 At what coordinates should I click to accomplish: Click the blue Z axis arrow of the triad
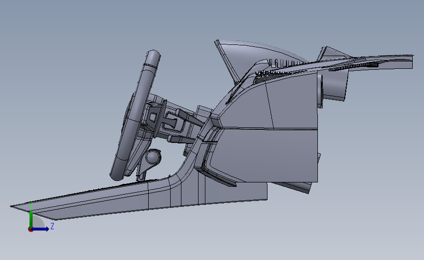[x=41, y=229]
